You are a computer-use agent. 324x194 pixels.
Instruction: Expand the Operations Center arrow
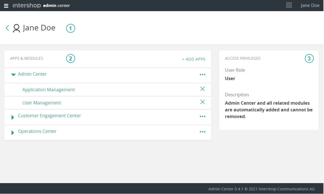[13, 133]
